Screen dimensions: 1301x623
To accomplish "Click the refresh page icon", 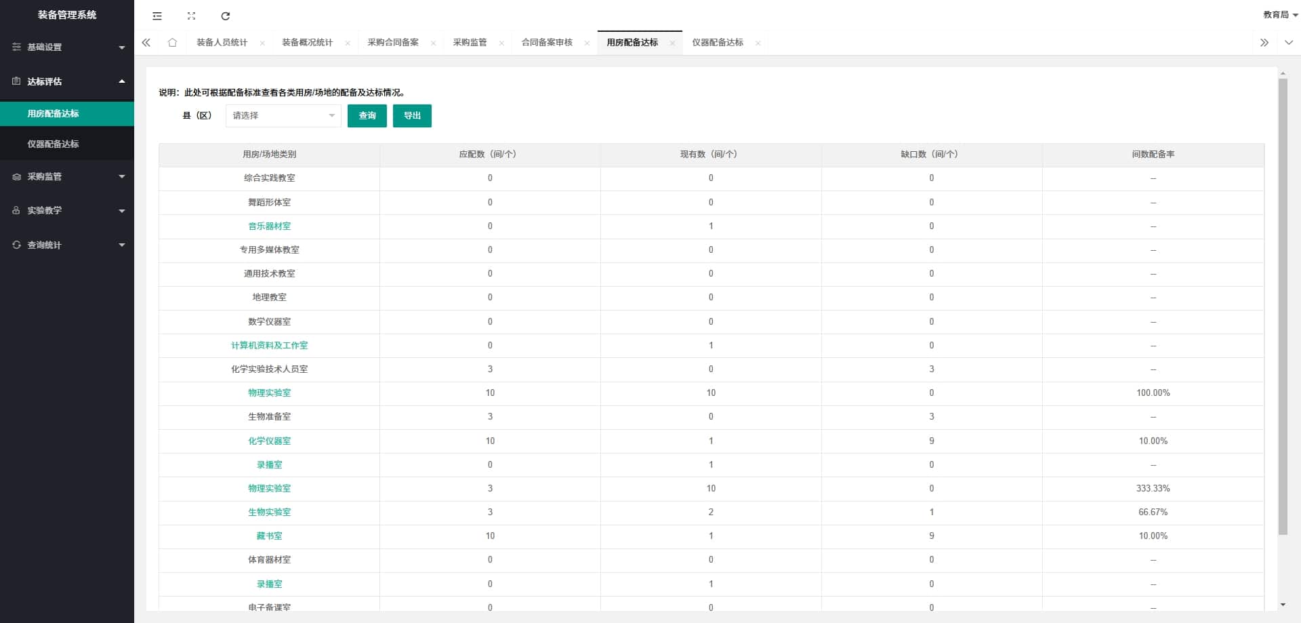I will 226,16.
